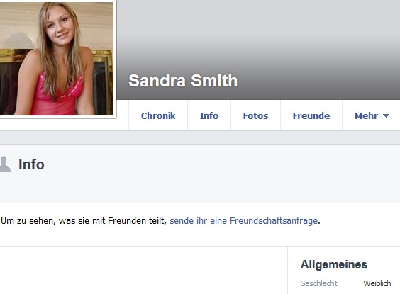Select the large Info section heading
400x294 pixels.
click(31, 164)
